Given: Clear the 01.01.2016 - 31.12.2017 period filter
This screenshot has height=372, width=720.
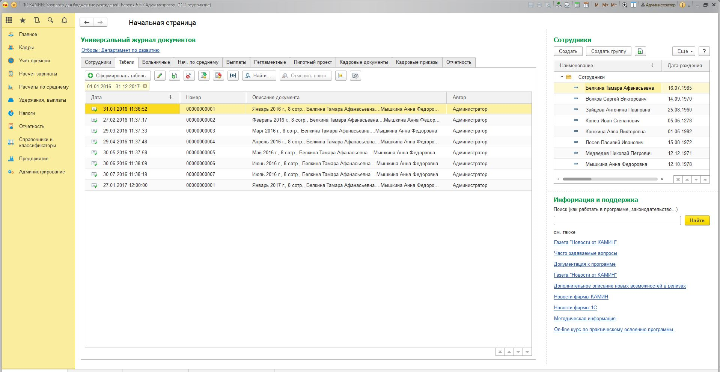Looking at the screenshot, I should point(145,86).
